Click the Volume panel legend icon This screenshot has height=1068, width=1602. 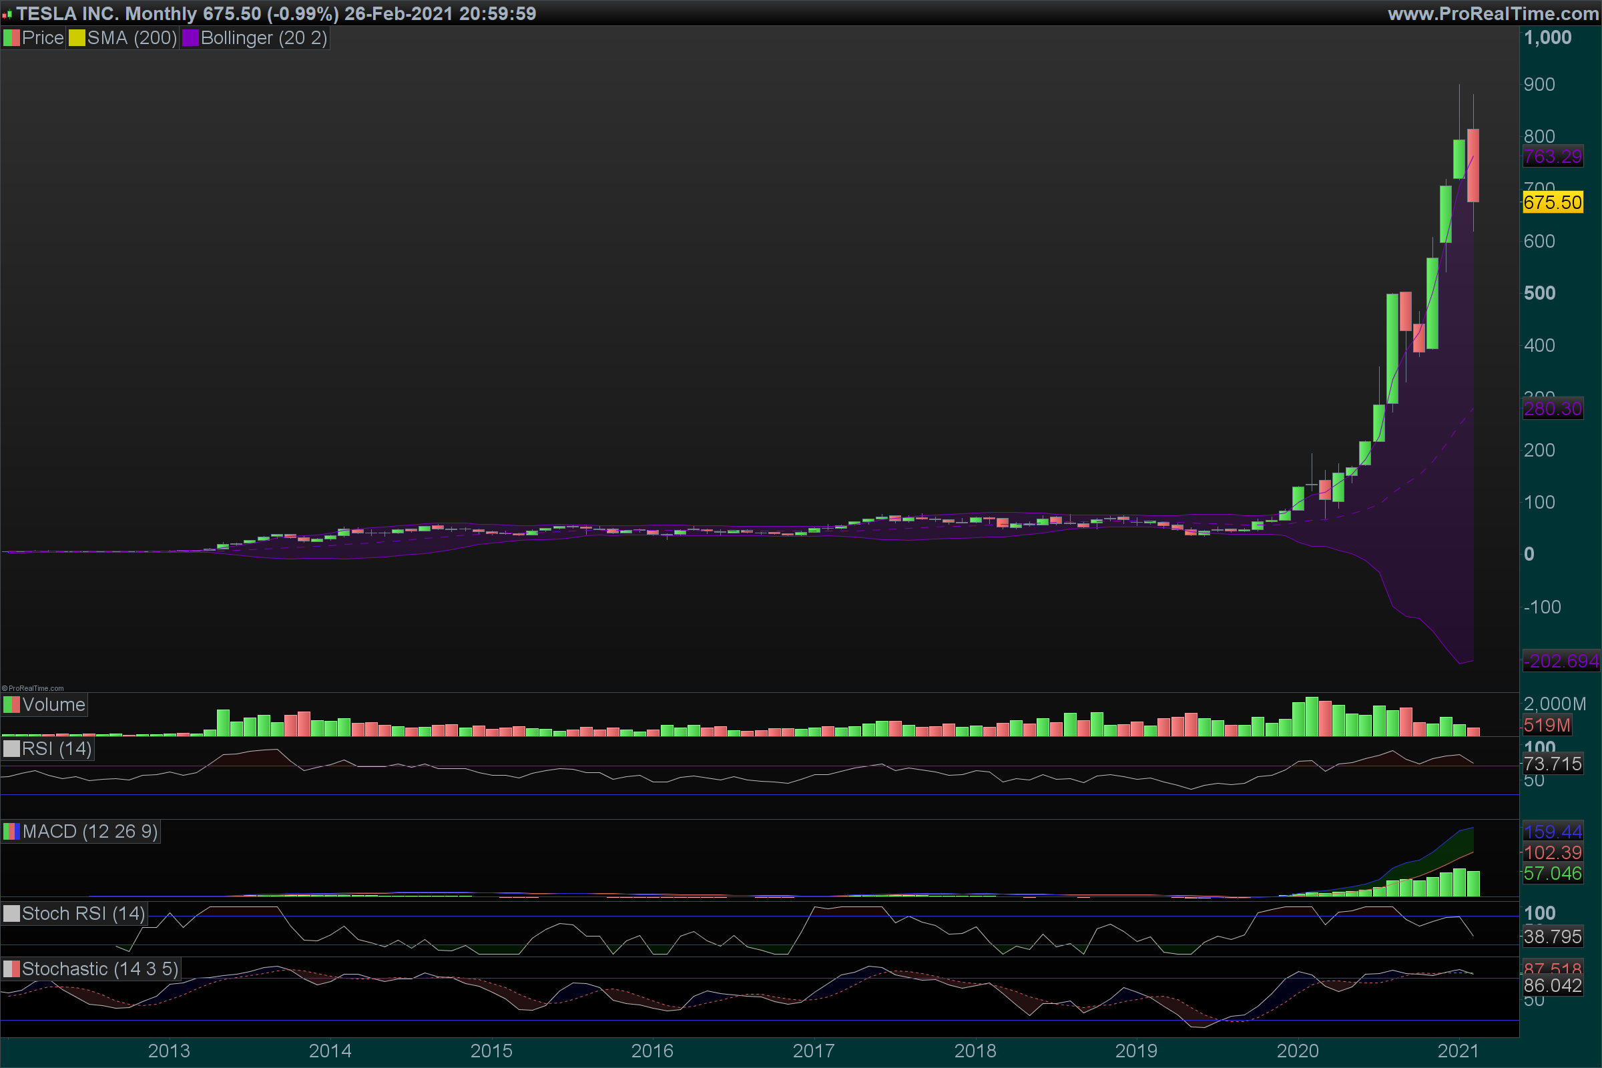(11, 705)
